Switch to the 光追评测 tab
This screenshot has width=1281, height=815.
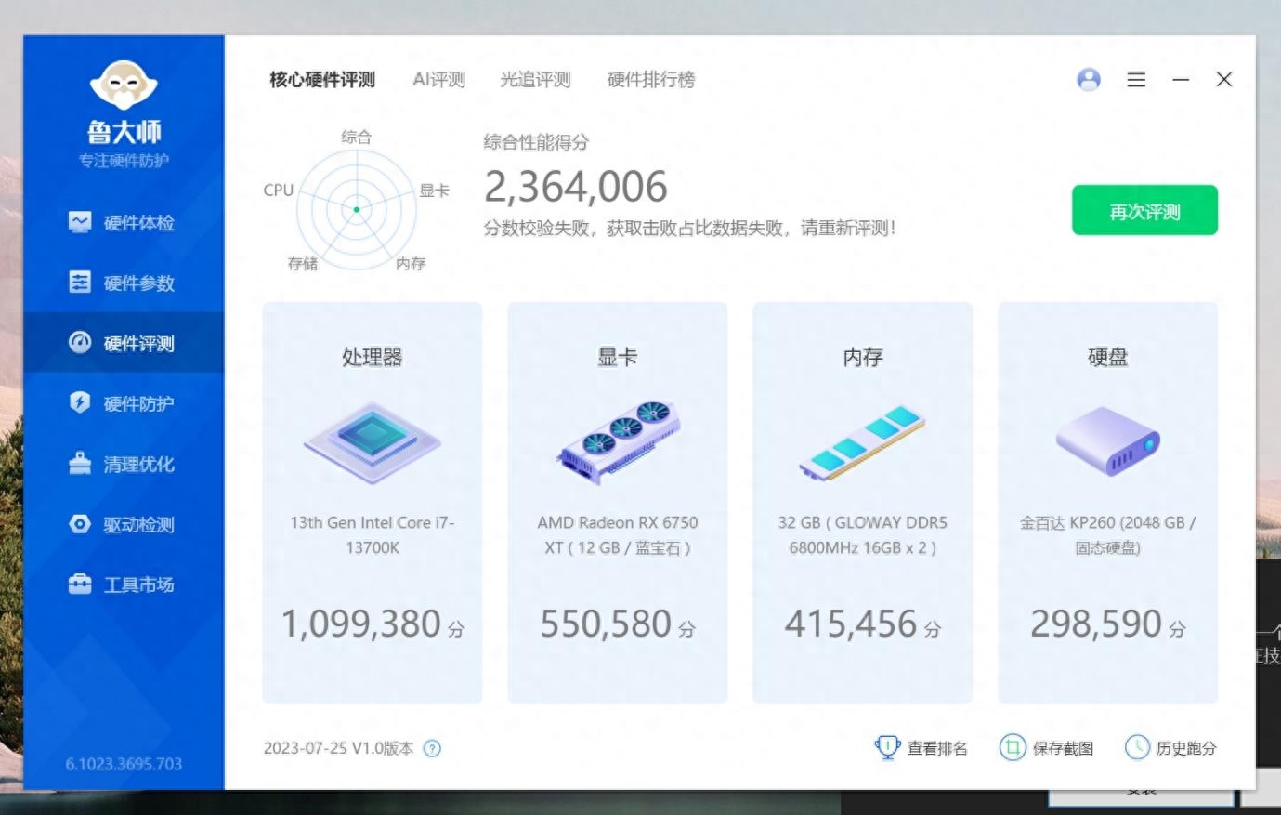tap(535, 80)
